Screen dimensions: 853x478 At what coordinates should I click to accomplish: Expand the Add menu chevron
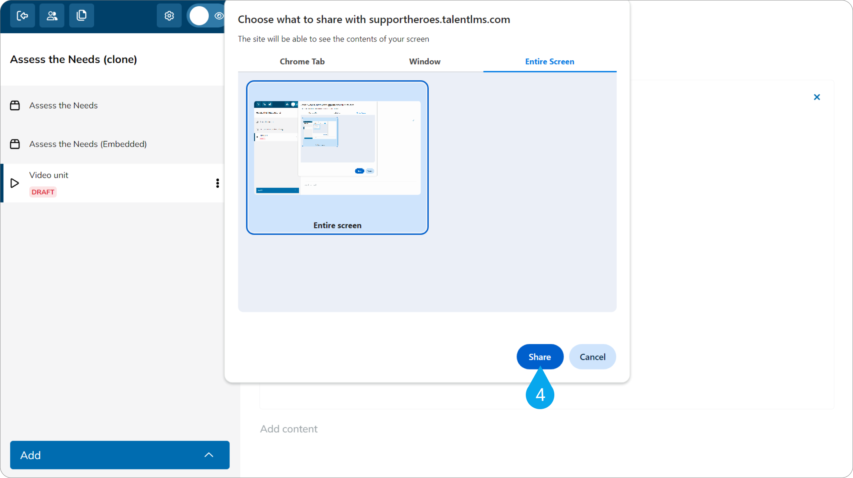click(x=209, y=455)
